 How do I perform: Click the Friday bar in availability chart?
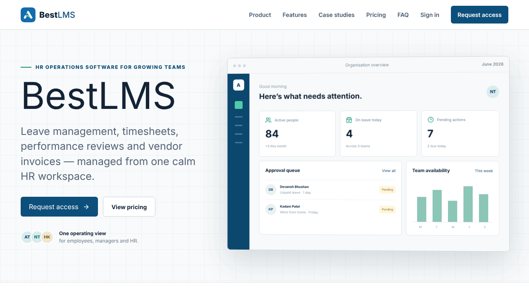coord(484,208)
